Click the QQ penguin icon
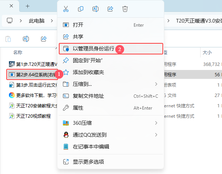The width and height of the screenshot is (222, 174). pyautogui.click(x=66, y=135)
